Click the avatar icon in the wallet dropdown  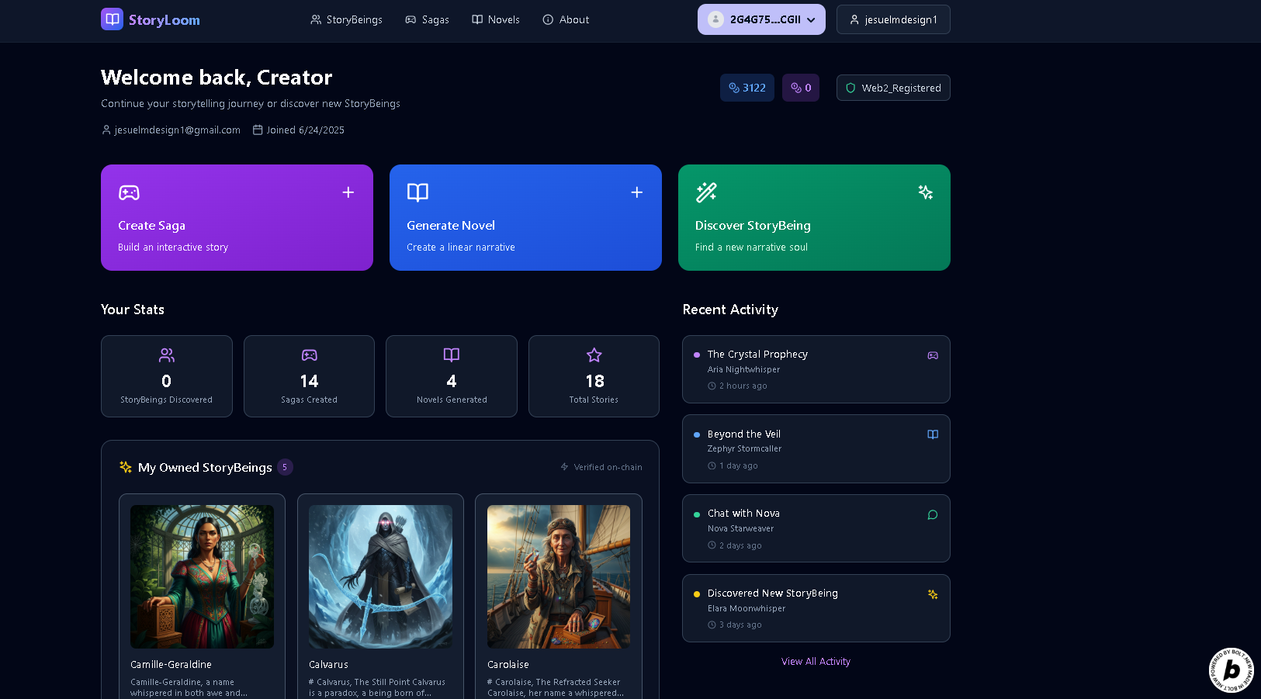[716, 19]
